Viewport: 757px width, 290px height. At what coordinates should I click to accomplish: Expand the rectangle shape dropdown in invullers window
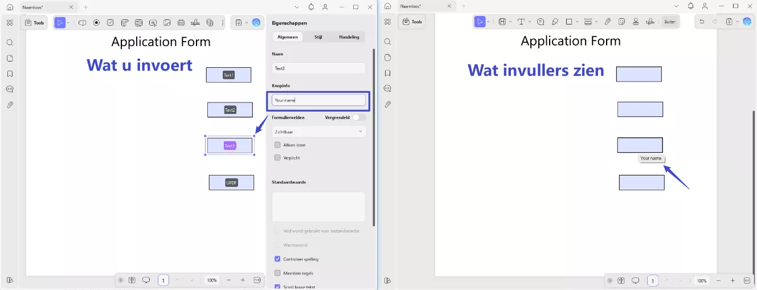pos(578,22)
